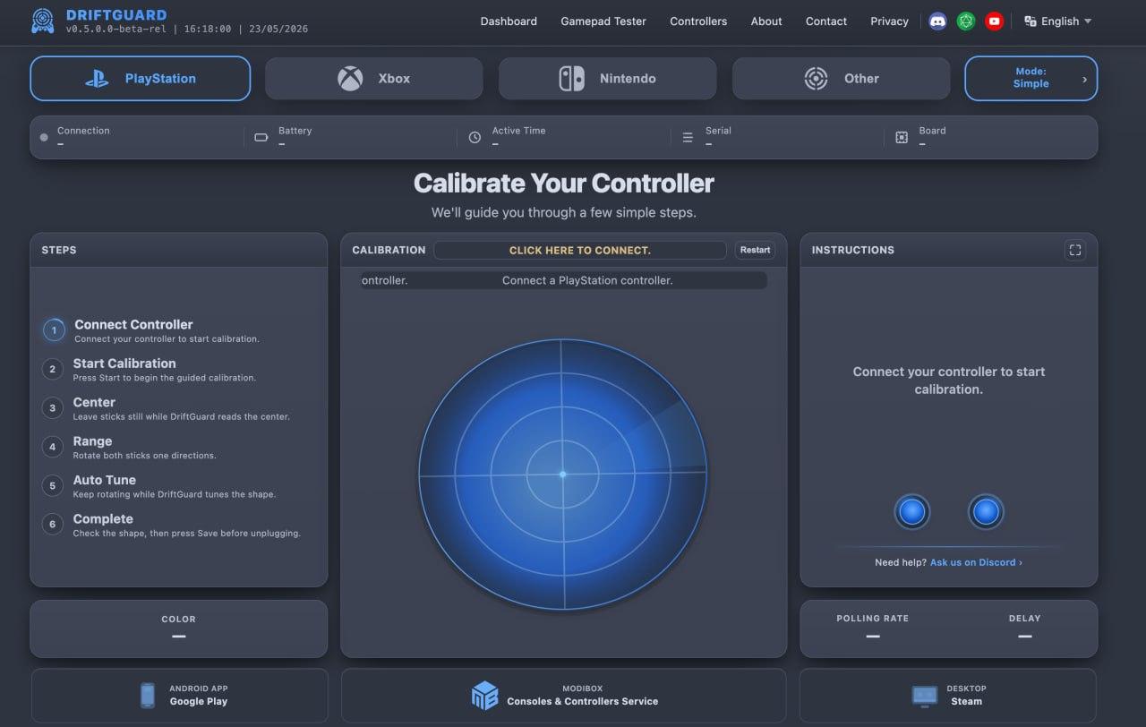The image size is (1146, 727).
Task: Click the Desktop monitor icon
Action: (x=925, y=696)
